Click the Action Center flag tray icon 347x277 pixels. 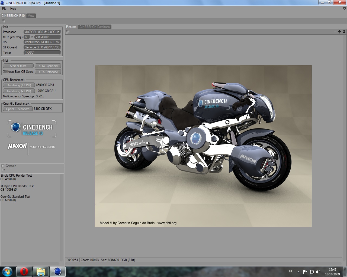click(305, 272)
